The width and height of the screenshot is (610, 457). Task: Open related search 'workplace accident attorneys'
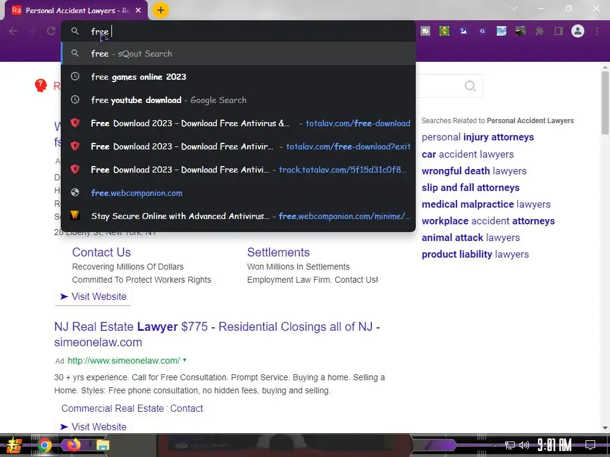(488, 221)
